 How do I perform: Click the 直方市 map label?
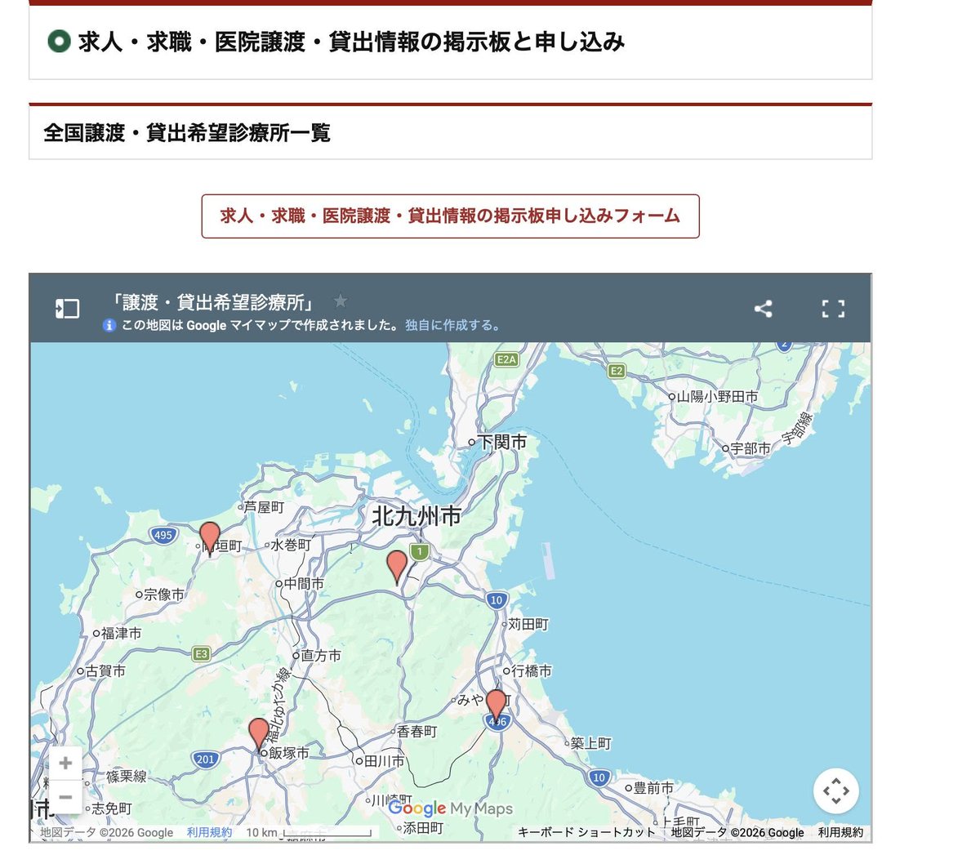[x=320, y=656]
